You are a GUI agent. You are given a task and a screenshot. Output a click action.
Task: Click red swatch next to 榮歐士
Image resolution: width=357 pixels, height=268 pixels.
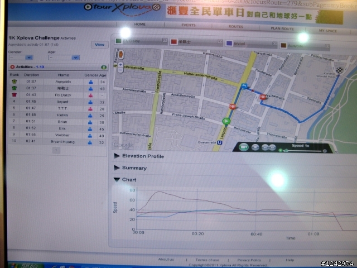pos(174,42)
